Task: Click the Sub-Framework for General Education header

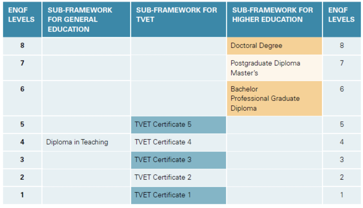Action: coord(86,19)
